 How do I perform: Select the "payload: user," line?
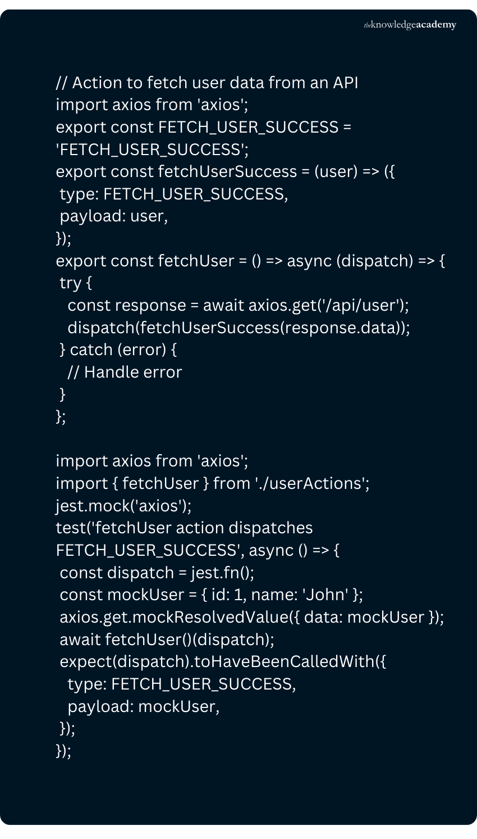113,216
